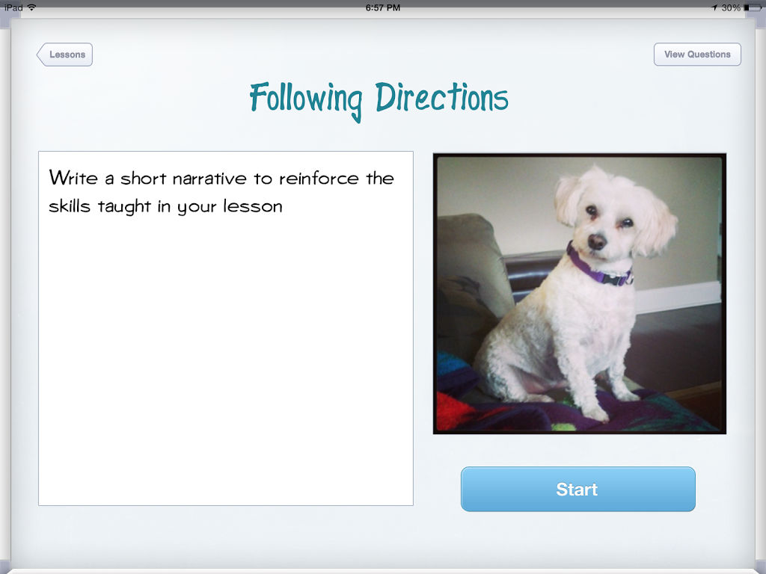Click the Following Directions title

tap(379, 101)
